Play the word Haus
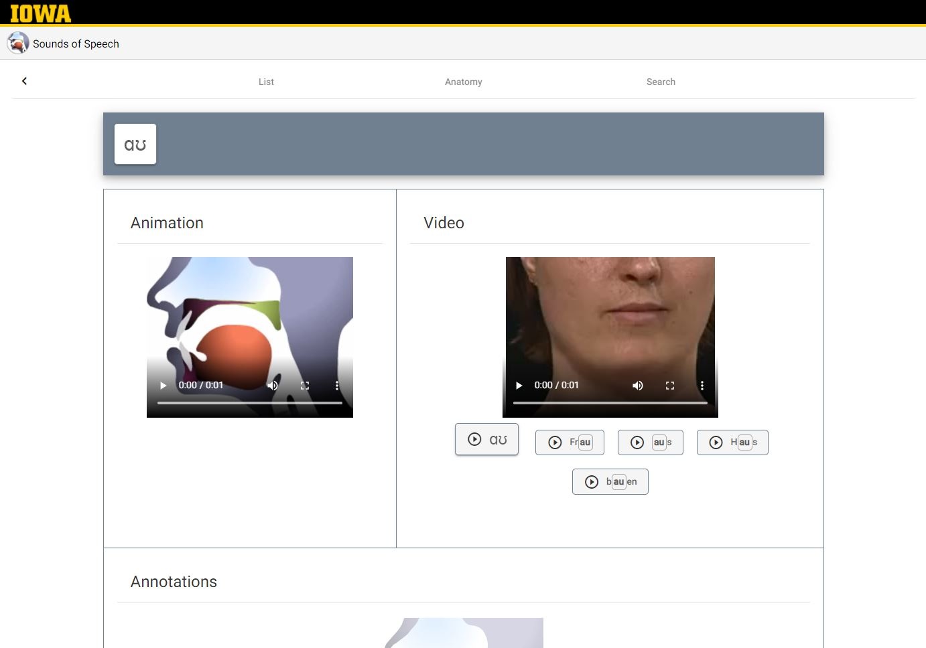This screenshot has height=648, width=926. 732,442
